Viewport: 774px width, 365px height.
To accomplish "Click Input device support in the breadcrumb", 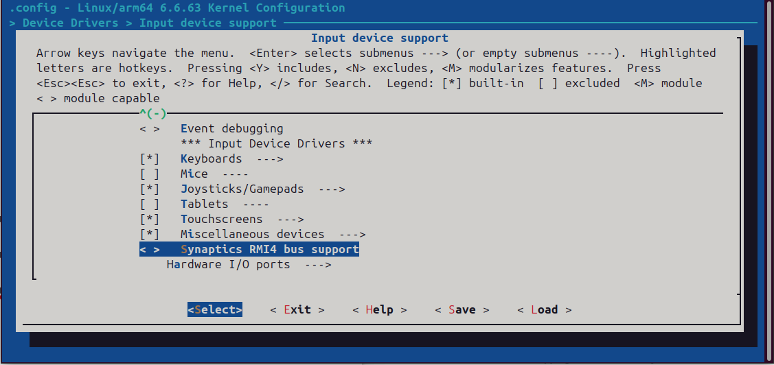I will 208,23.
